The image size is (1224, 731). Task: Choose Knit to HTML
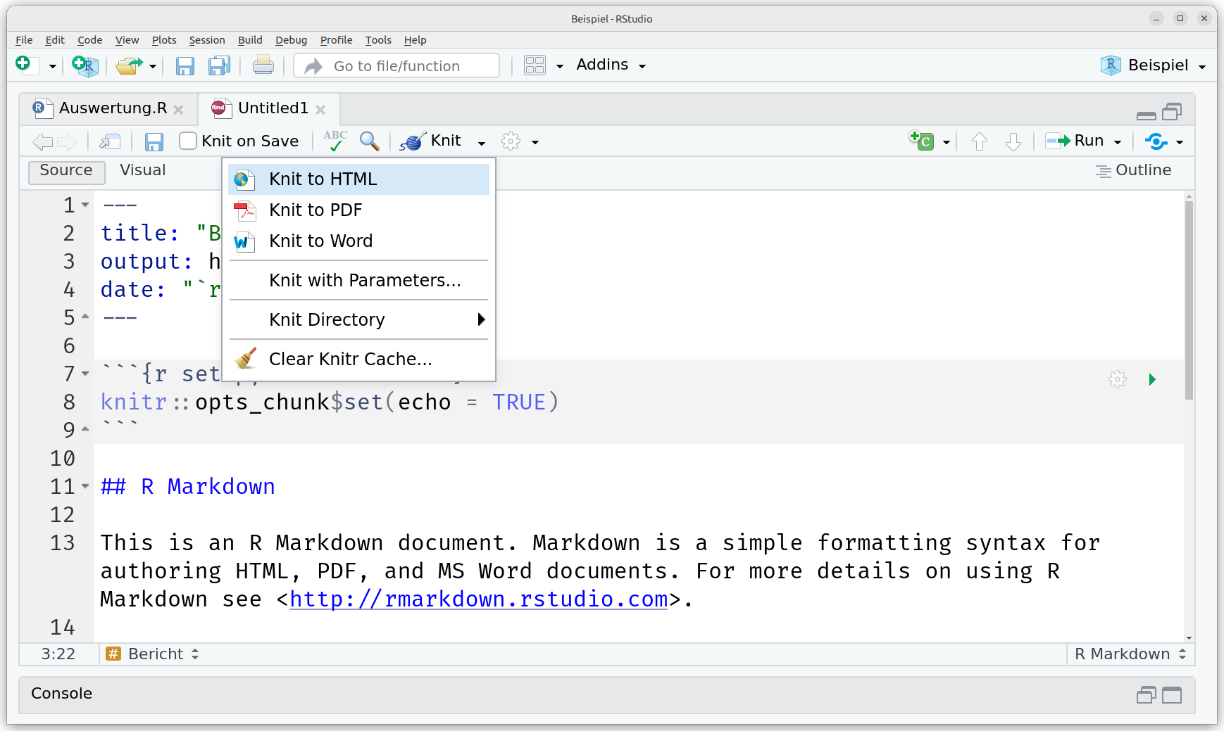pos(358,179)
